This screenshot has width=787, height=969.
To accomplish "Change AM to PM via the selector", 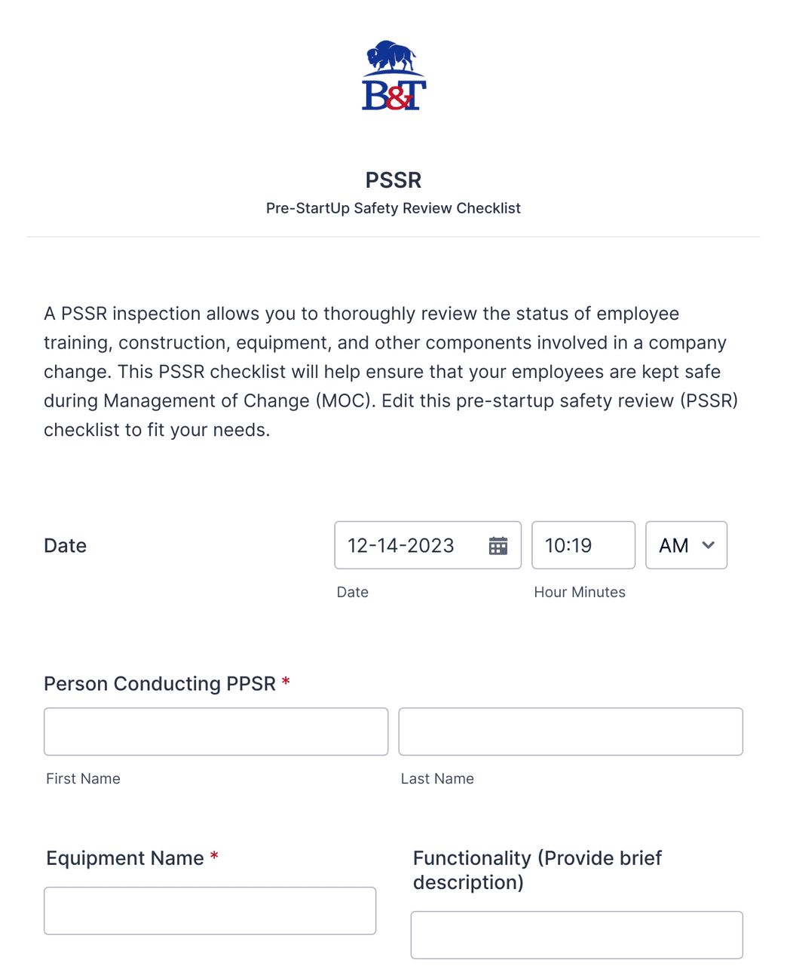I will 685,544.
